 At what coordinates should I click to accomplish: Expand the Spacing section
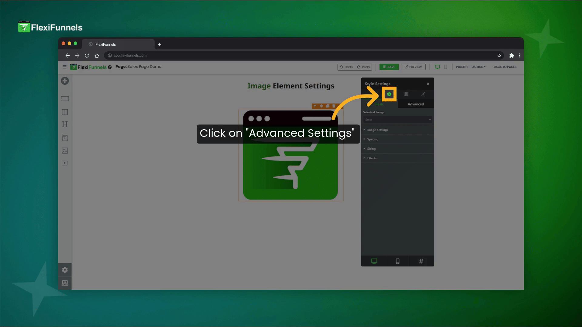[x=373, y=139]
